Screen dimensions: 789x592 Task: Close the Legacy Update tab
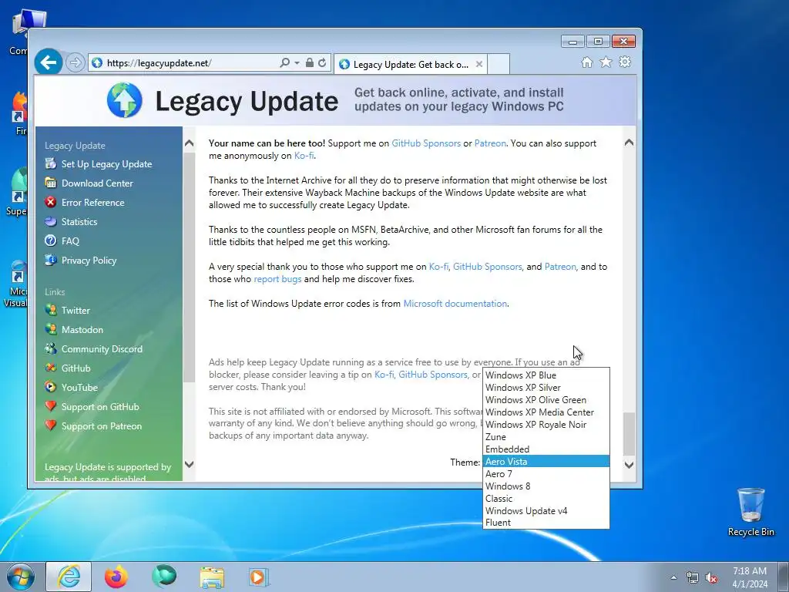point(479,64)
